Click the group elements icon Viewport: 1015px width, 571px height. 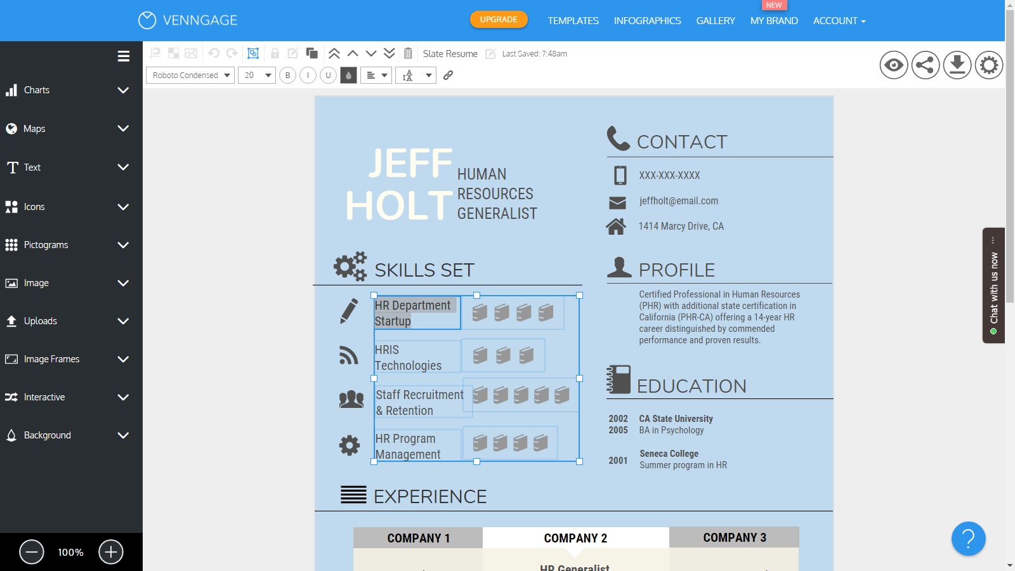pyautogui.click(x=253, y=53)
